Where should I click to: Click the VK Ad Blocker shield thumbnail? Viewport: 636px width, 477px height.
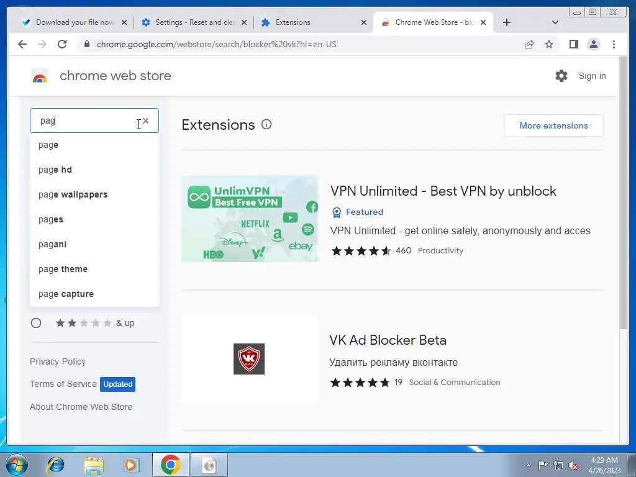(x=249, y=359)
